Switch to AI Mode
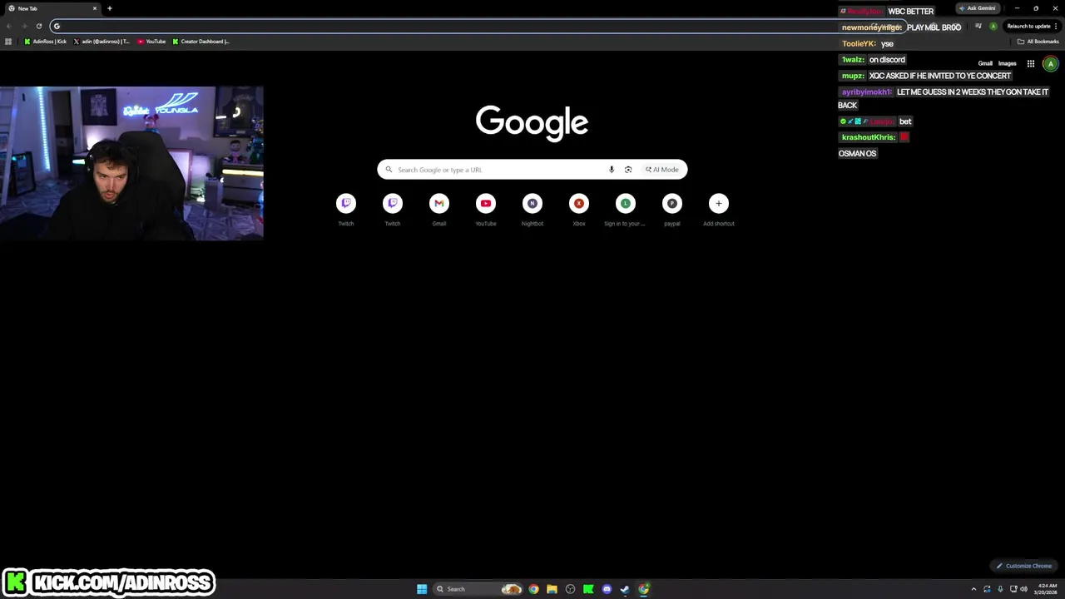 click(662, 170)
